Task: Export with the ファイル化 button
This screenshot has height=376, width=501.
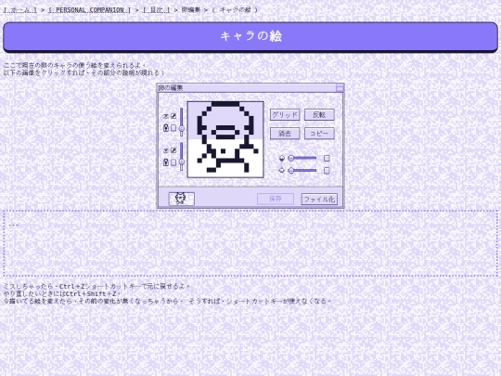Action: [x=319, y=200]
